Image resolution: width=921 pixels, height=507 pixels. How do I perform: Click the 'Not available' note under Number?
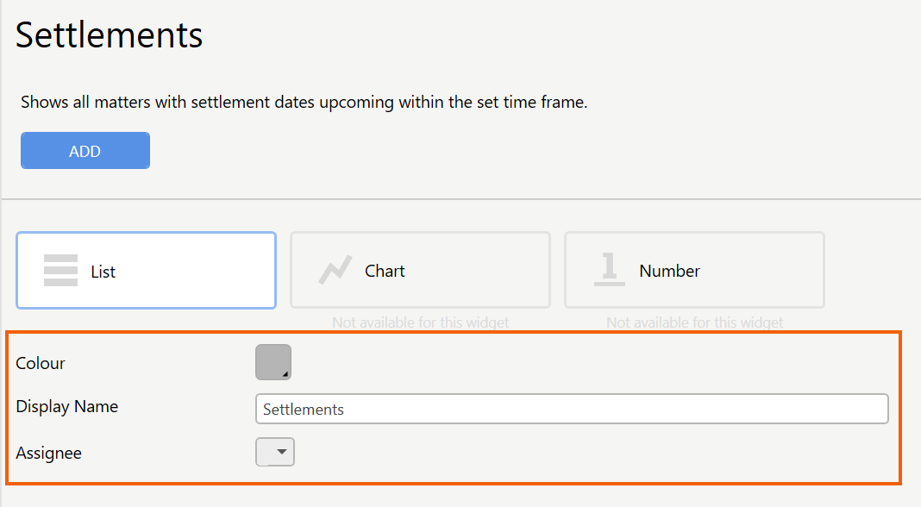[695, 322]
